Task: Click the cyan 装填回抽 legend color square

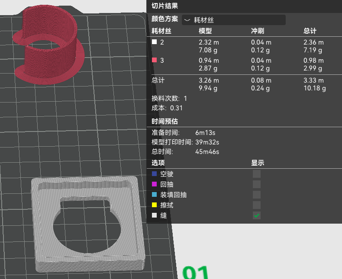Action: [x=154, y=194]
